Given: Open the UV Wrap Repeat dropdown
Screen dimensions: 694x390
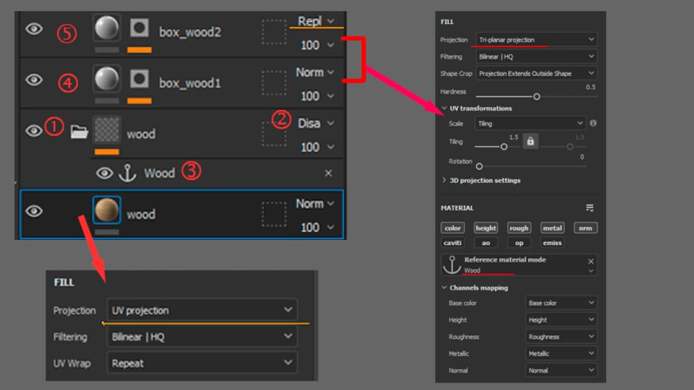Looking at the screenshot, I should pos(201,363).
